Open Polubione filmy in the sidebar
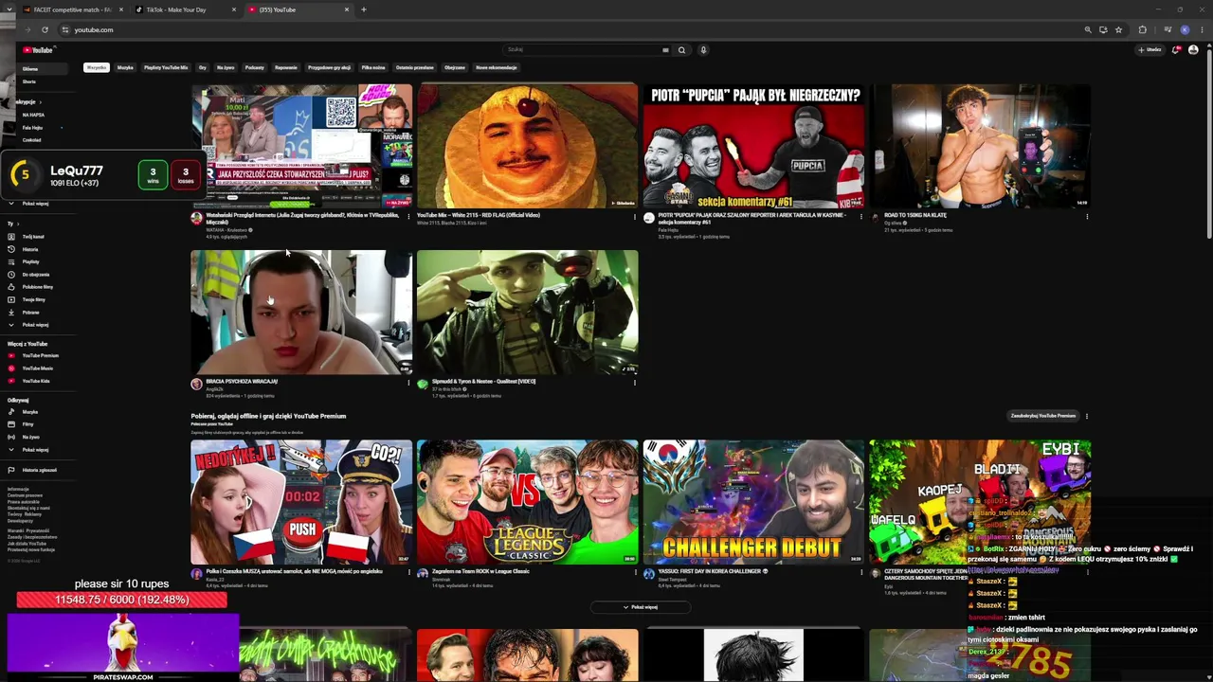 (37, 287)
